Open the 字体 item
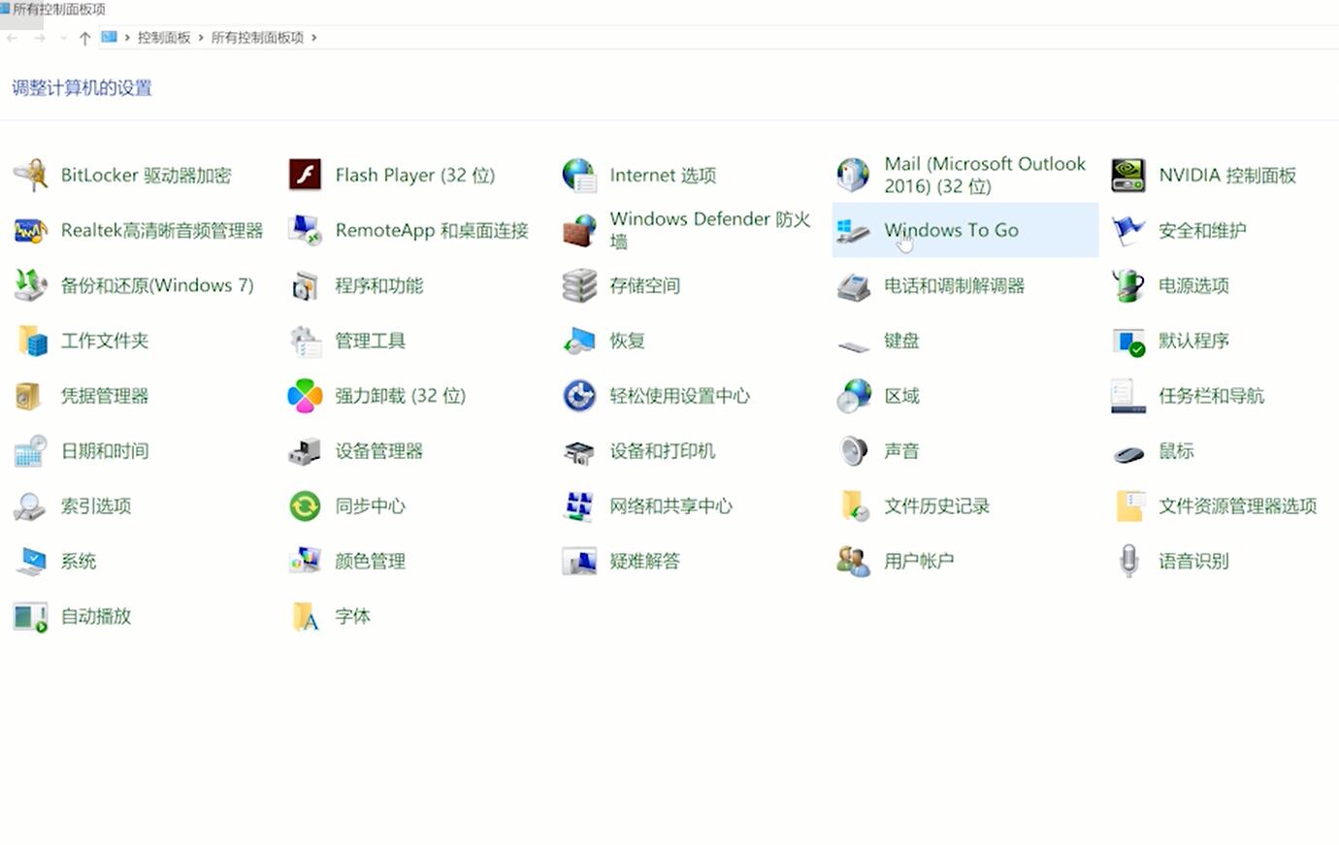1339x845 pixels. pyautogui.click(x=352, y=616)
